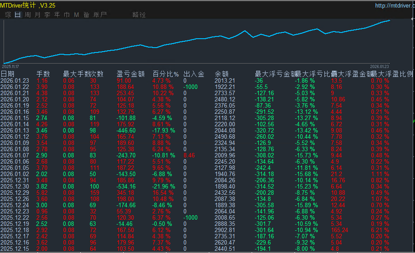Click the 2026.01.23 chart end date label
Viewport: 415px width, 253px height.
click(379, 65)
